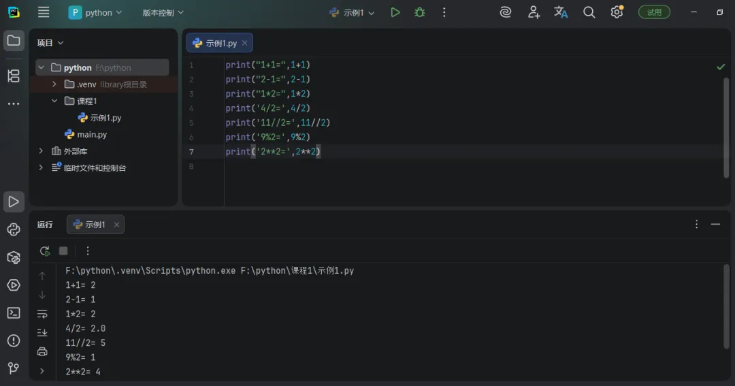Click the translate language icon
Image resolution: width=735 pixels, height=386 pixels.
(561, 12)
